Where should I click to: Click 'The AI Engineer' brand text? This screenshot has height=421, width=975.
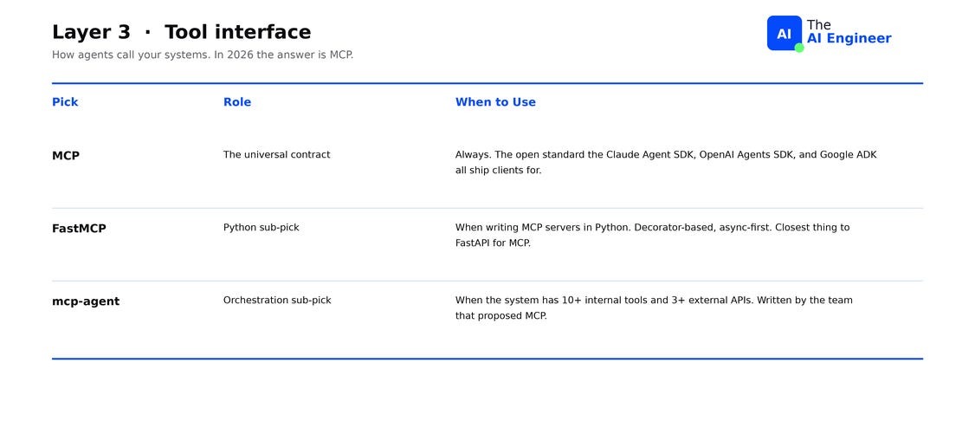(849, 32)
